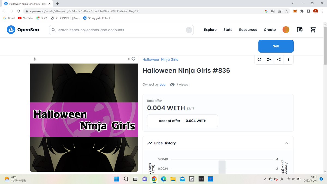The height and width of the screenshot is (184, 327).
Task: Click the OpenSea logo
Action: pos(23,30)
